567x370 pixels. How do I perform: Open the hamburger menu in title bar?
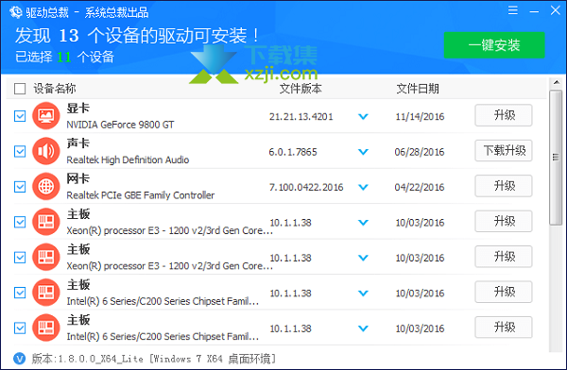[513, 10]
